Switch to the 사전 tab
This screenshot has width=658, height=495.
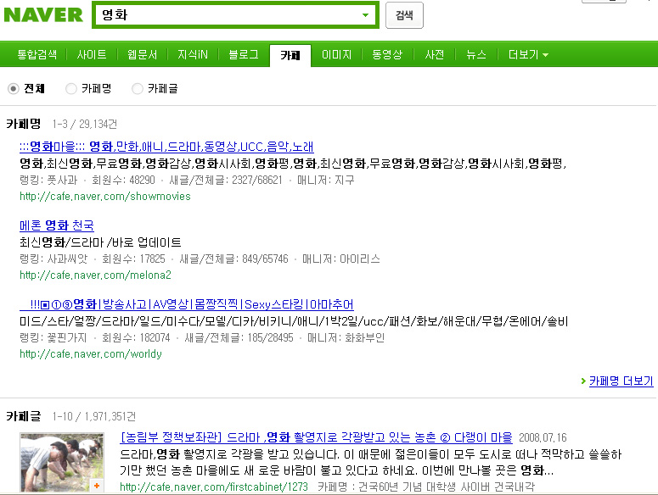pos(435,54)
